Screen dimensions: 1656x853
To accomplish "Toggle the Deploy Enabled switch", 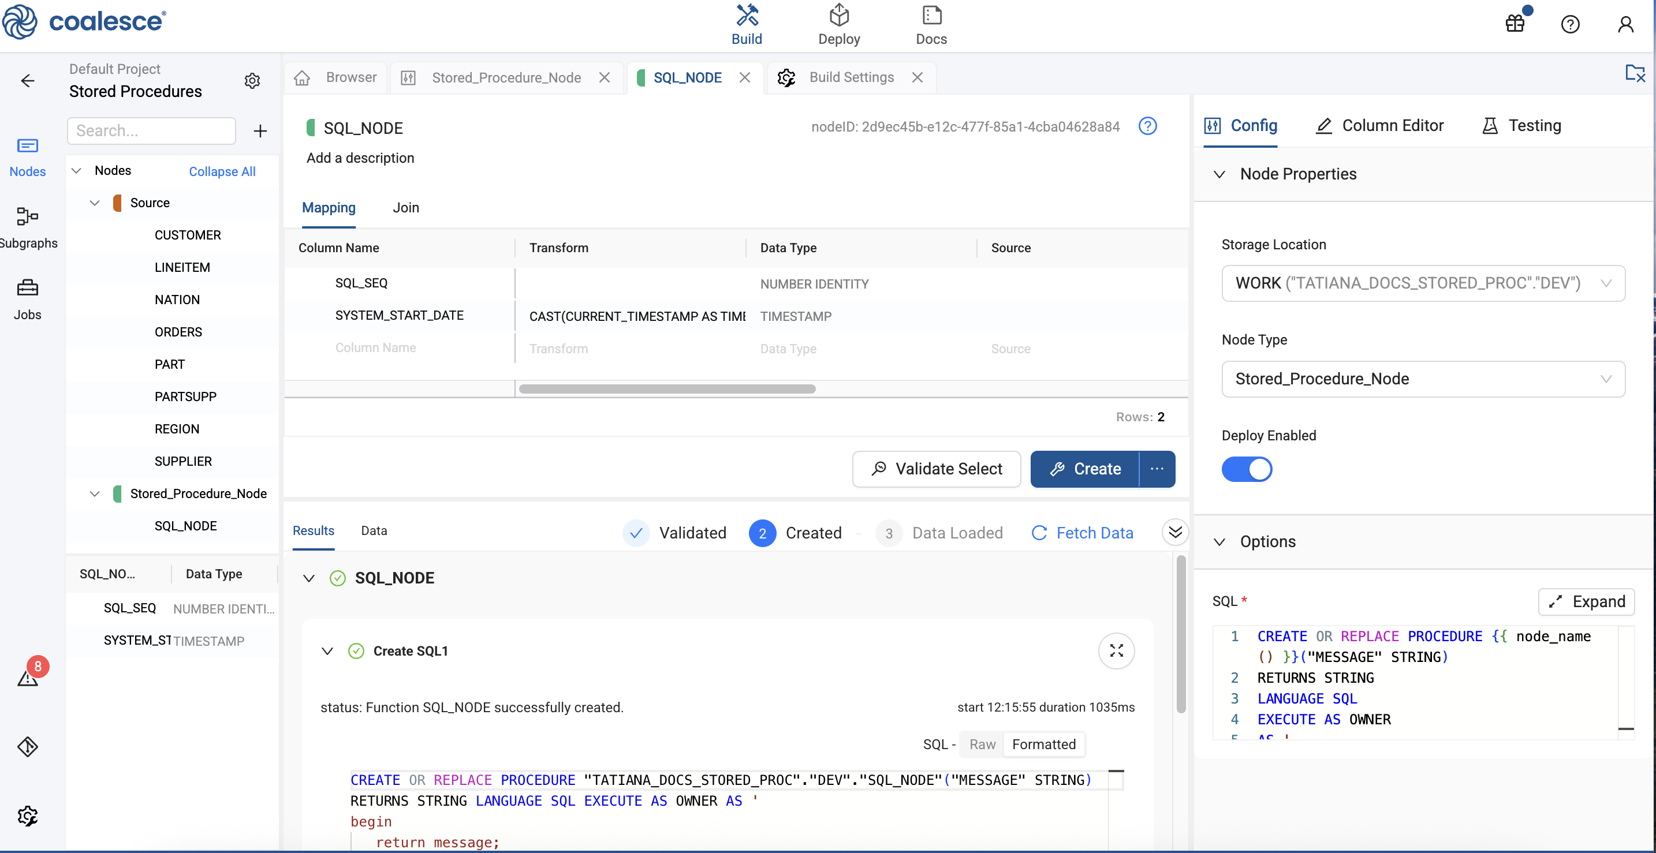I will [x=1247, y=469].
